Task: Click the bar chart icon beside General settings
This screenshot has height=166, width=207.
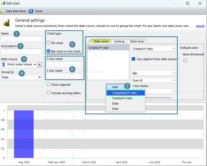Action: tap(6, 22)
